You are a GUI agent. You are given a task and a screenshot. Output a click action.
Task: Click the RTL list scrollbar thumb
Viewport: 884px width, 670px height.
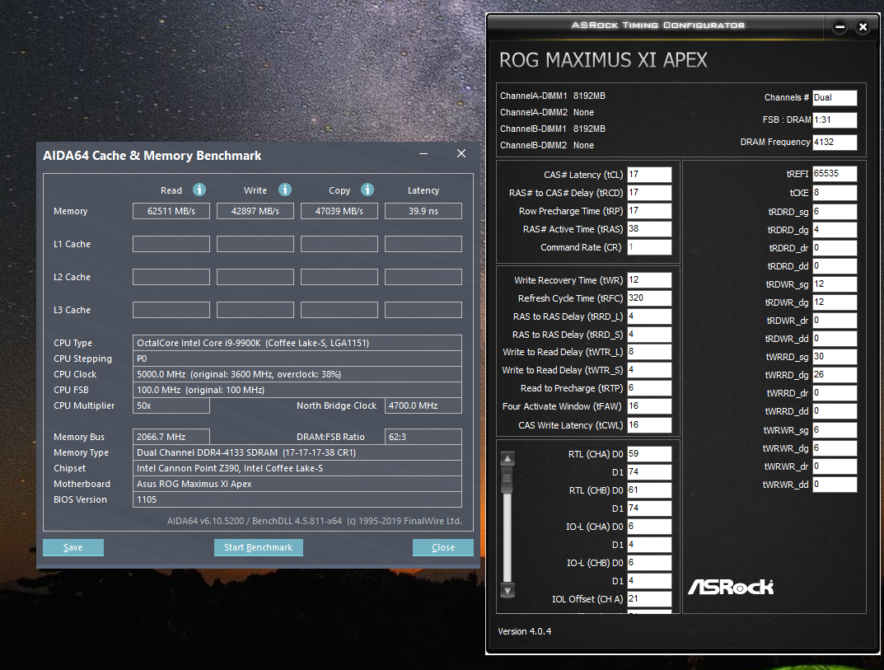(x=507, y=480)
